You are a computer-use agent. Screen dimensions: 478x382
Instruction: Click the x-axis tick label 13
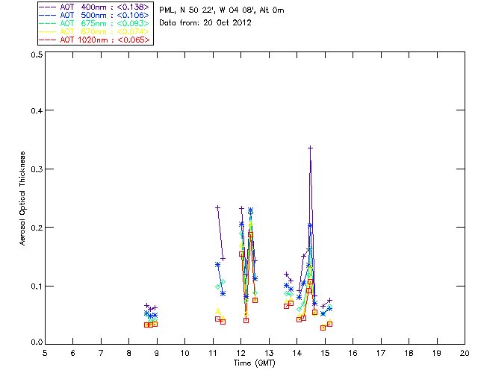click(269, 353)
